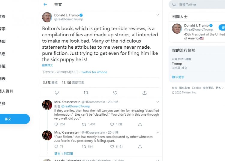Expand chevron on first Krassenstein reply

(157, 102)
